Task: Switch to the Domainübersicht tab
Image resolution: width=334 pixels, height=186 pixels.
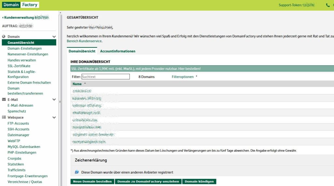Action: 82,51
